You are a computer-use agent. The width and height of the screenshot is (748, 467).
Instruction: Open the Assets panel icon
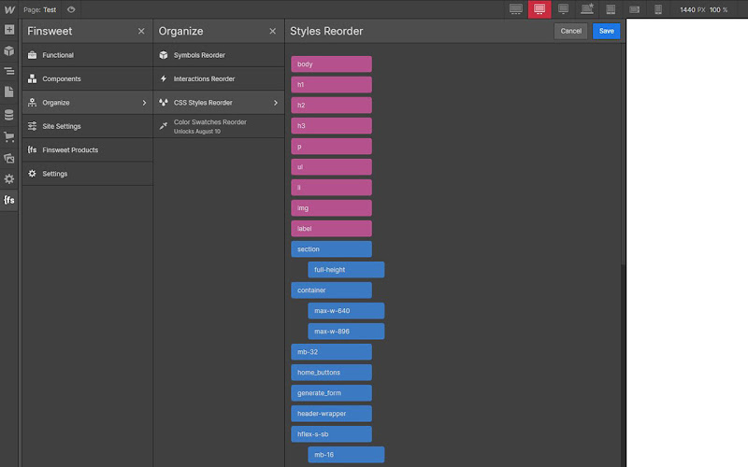tap(9, 158)
